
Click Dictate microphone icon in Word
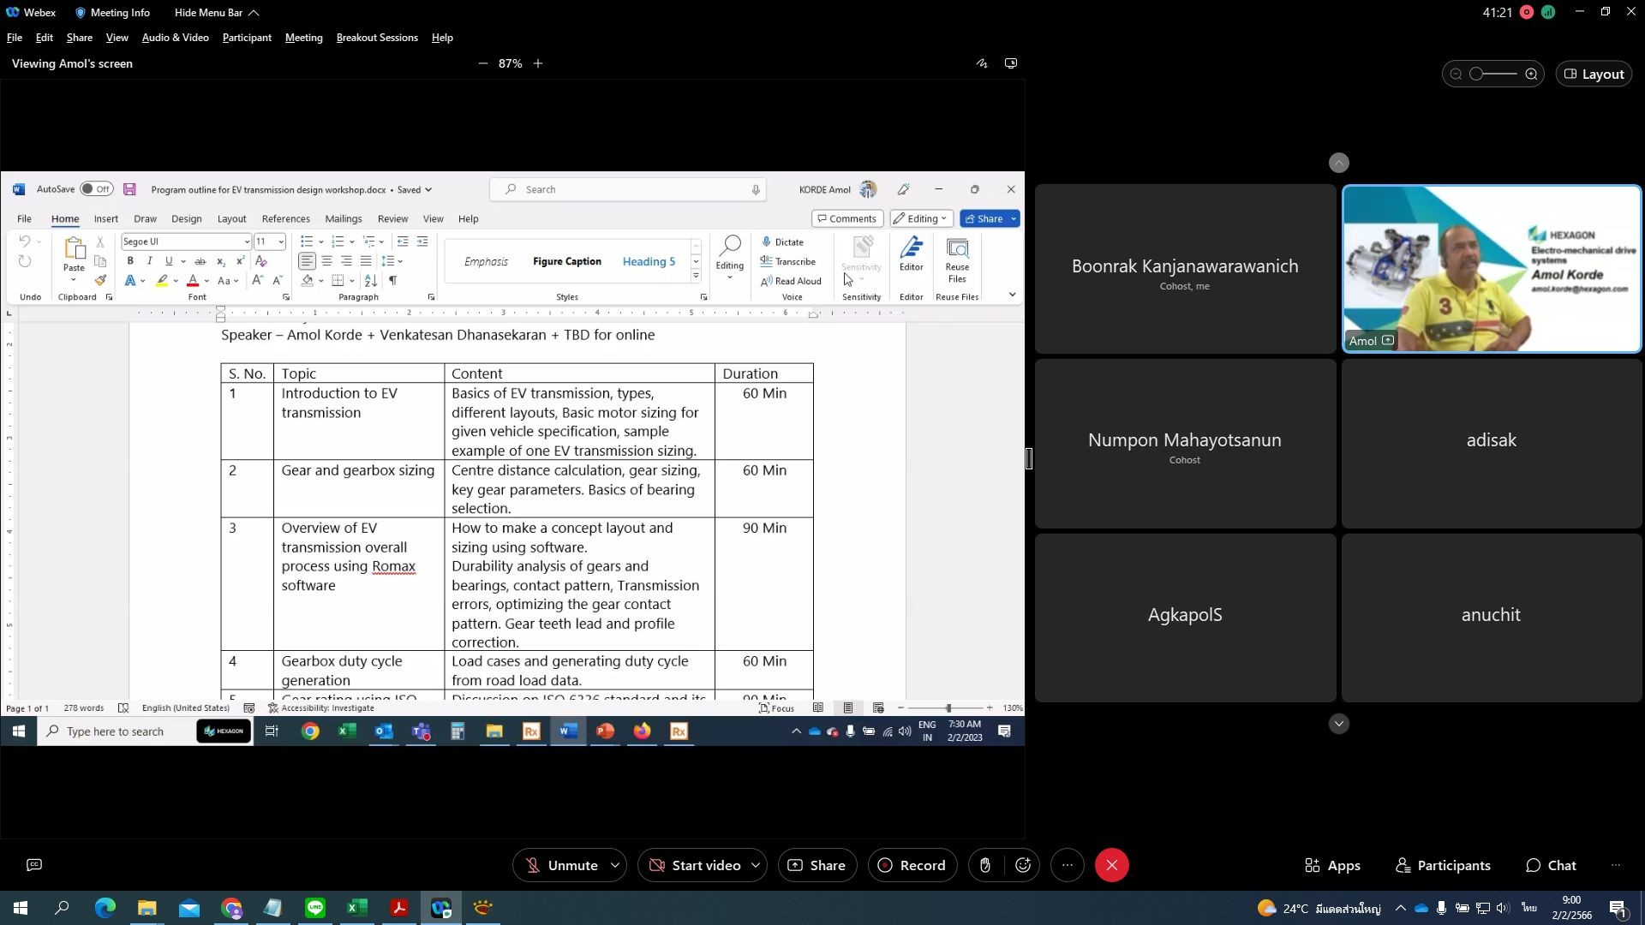(782, 242)
